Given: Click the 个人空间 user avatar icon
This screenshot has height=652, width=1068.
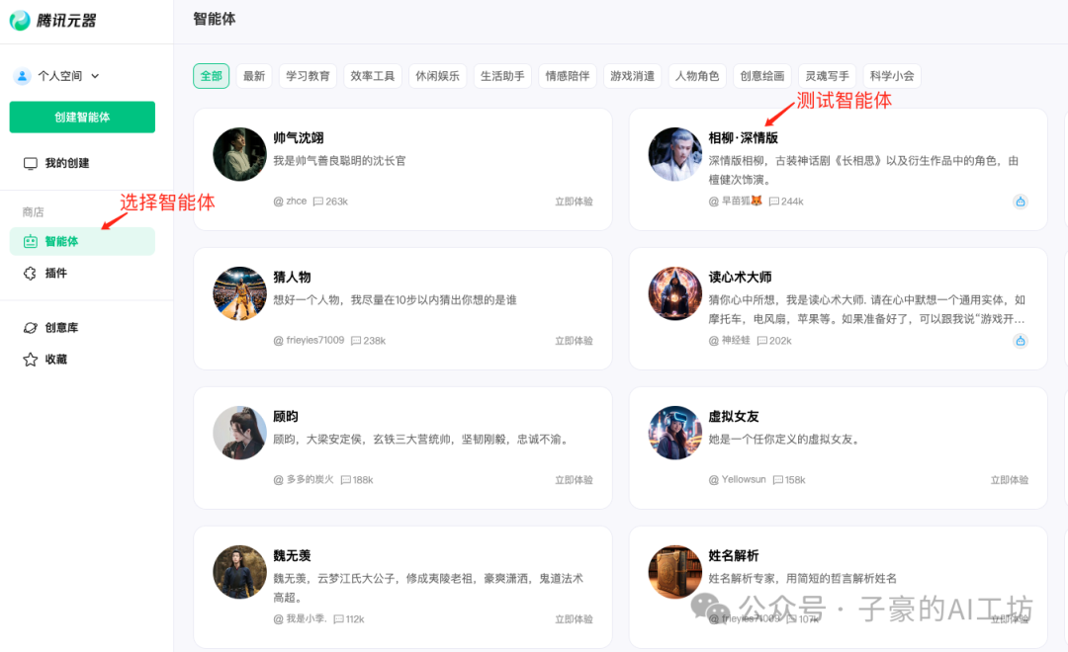Looking at the screenshot, I should pyautogui.click(x=22, y=75).
